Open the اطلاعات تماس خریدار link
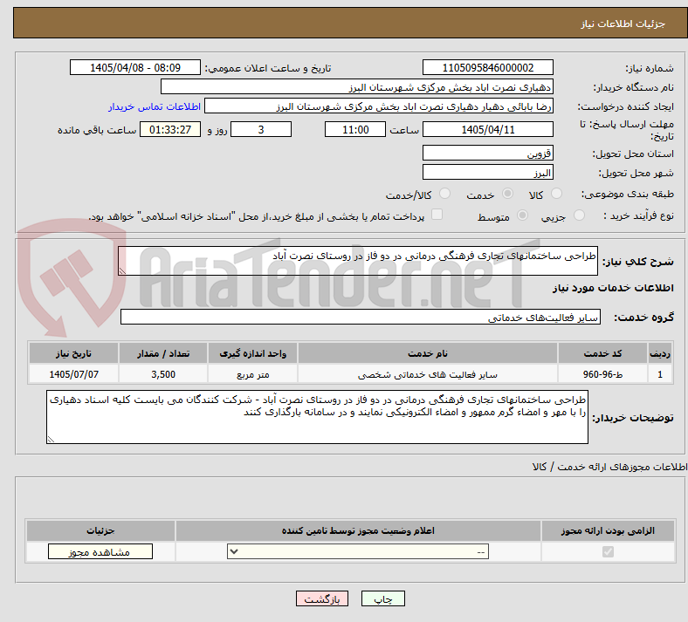Viewport: 688px width, 622px height. pos(155,106)
